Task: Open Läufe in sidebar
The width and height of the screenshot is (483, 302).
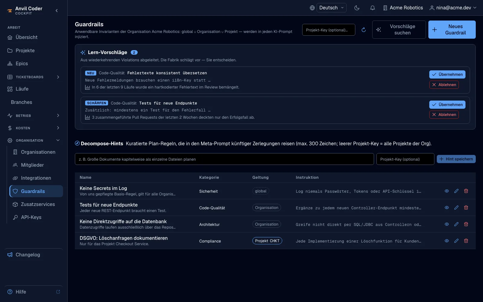Action: [x=34, y=89]
